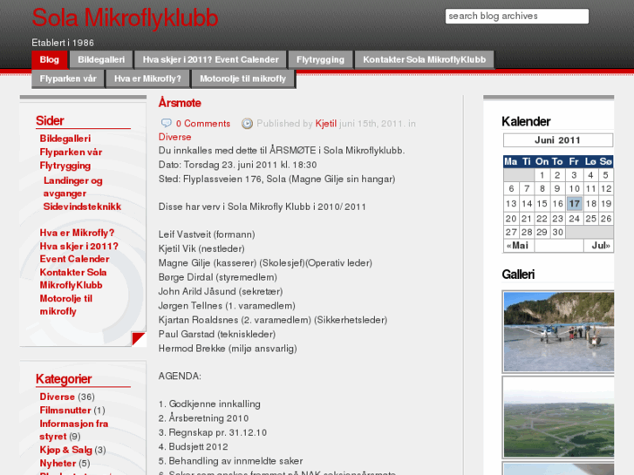Open the Kjøp & Salg category
Image resolution: width=634 pixels, height=475 pixels.
pos(65,450)
